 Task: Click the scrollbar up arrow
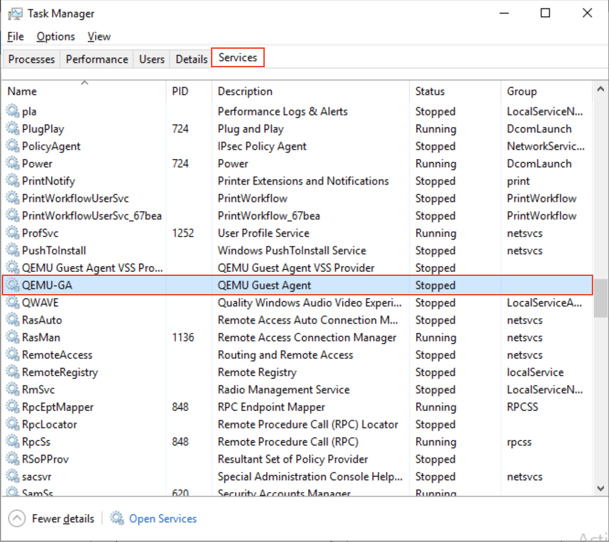(600, 89)
